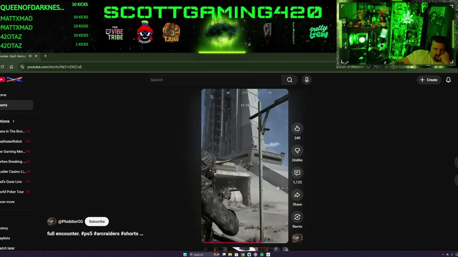Click the Create button
The width and height of the screenshot is (458, 257).
pos(429,80)
